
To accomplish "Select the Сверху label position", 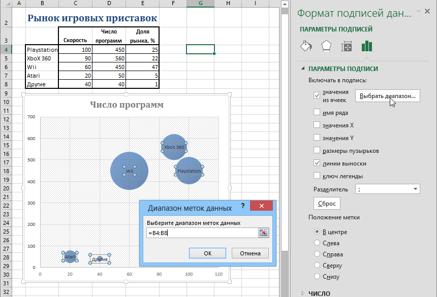I will point(317,265).
